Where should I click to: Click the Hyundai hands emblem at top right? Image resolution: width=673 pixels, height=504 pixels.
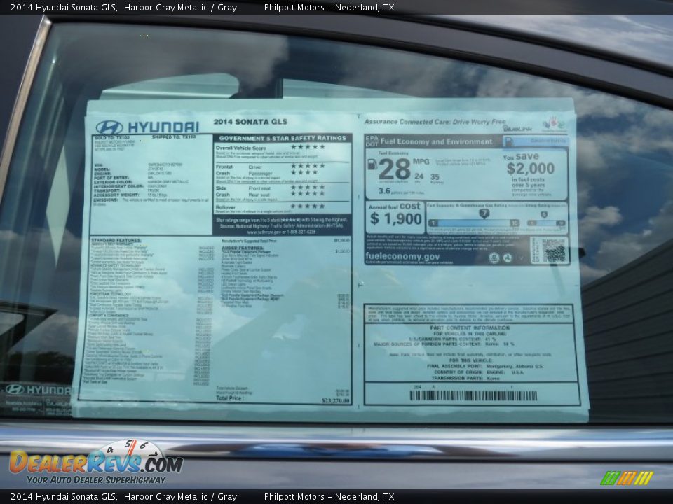[x=554, y=122]
